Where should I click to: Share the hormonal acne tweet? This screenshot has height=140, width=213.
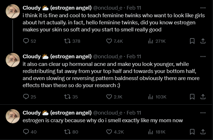pyautogui.click(x=203, y=97)
